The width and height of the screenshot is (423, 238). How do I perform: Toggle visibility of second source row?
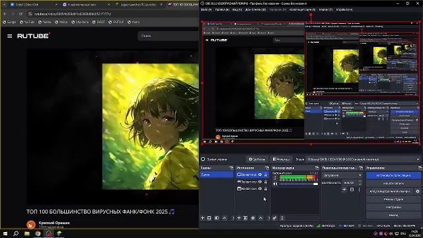click(x=260, y=182)
